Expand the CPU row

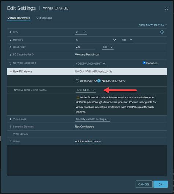pos(11,32)
